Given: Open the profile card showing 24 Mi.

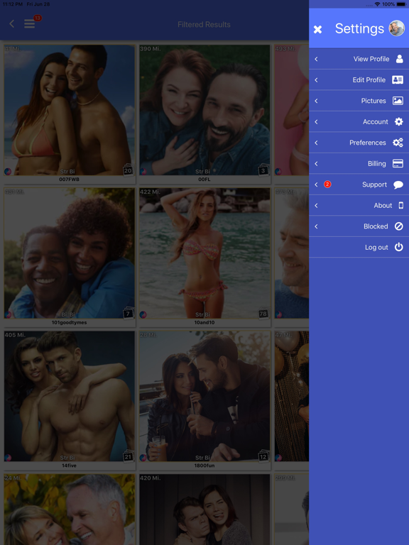Looking at the screenshot, I should 69,510.
